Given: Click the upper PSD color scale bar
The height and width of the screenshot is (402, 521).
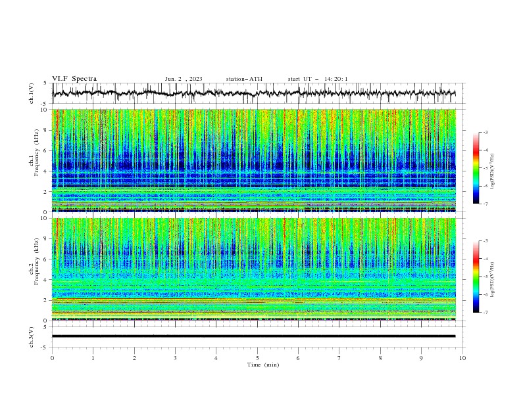Looking at the screenshot, I should (476, 168).
